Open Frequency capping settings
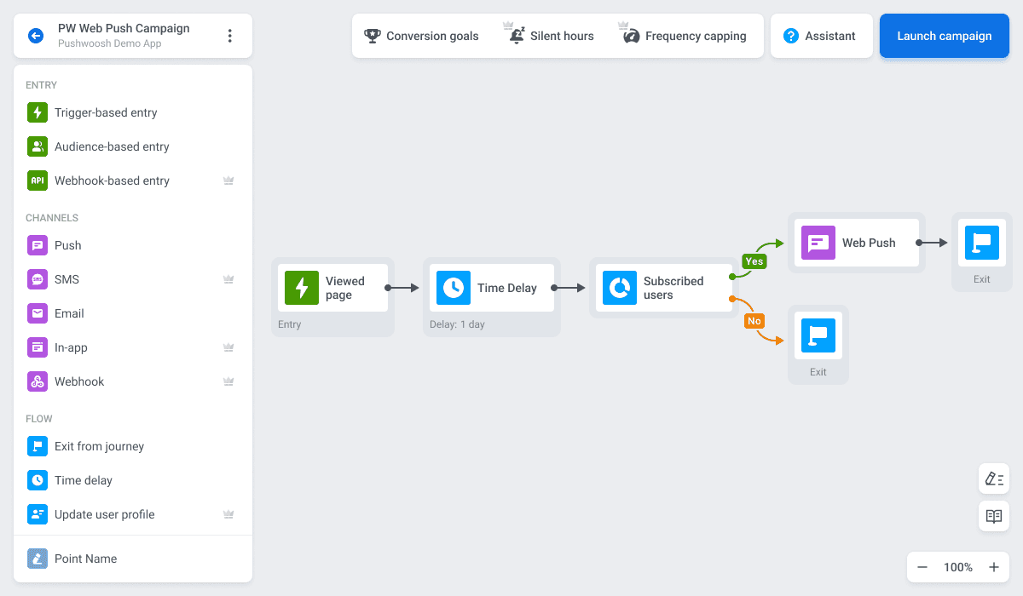This screenshot has height=596, width=1023. click(x=683, y=36)
